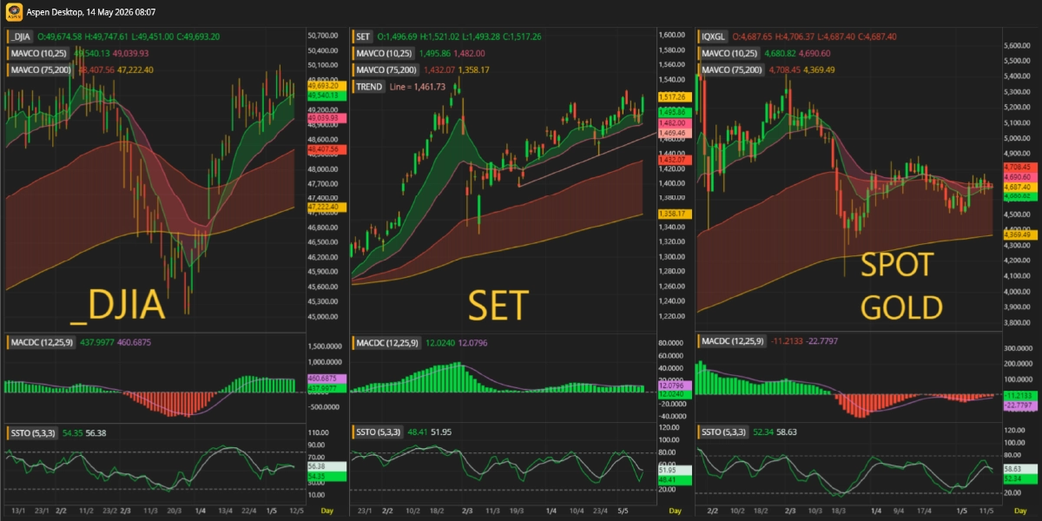Open the Day timeframe selector under DJIA chart

click(325, 511)
